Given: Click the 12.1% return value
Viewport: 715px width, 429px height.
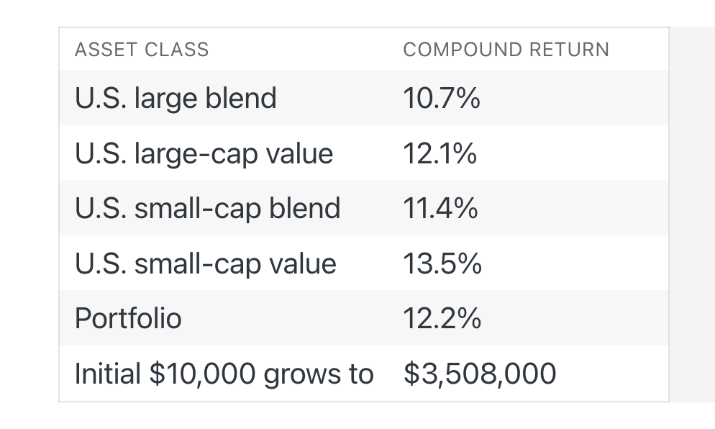Looking at the screenshot, I should tap(440, 153).
